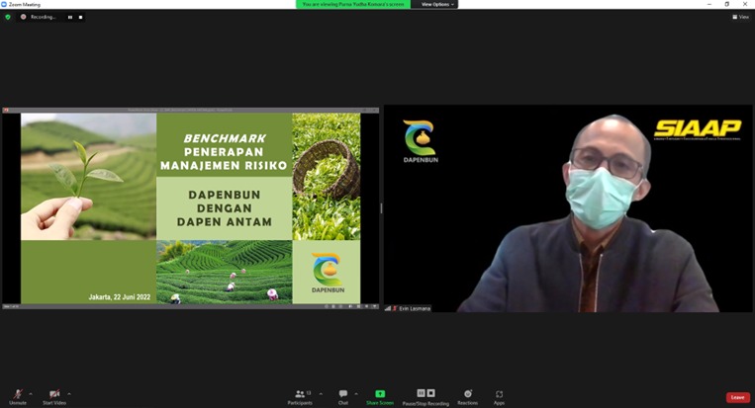Open the View Options menu

tap(437, 4)
